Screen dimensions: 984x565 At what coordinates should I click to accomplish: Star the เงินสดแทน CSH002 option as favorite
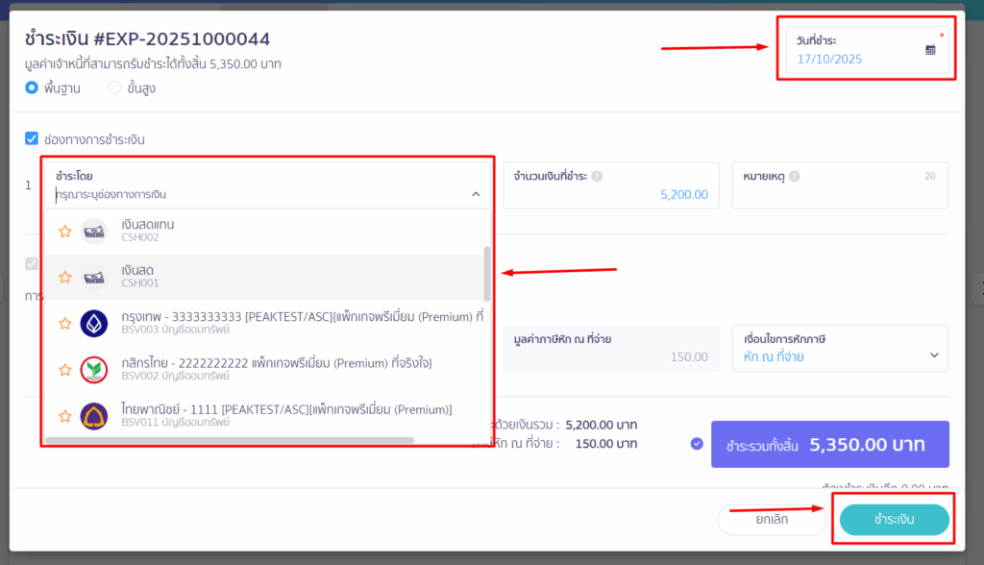(65, 231)
